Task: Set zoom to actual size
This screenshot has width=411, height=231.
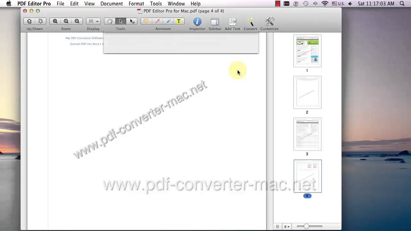Action: (66, 21)
